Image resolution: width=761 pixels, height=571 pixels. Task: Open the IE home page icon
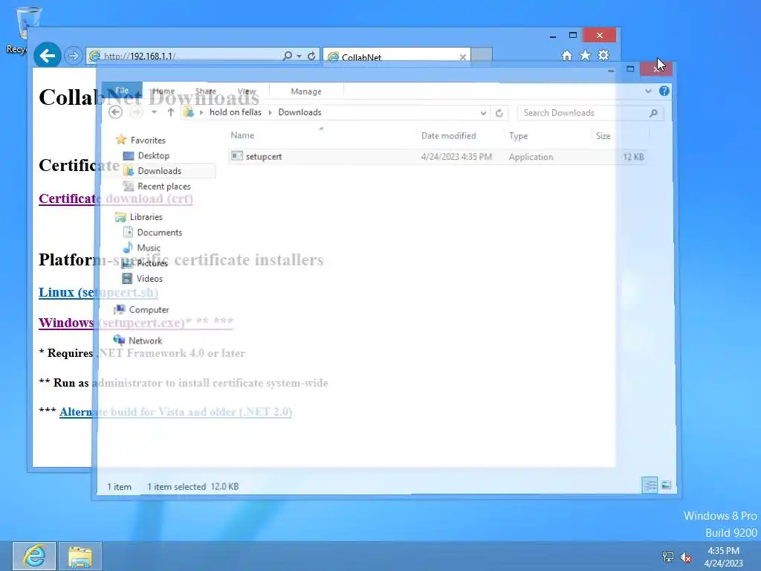click(566, 55)
